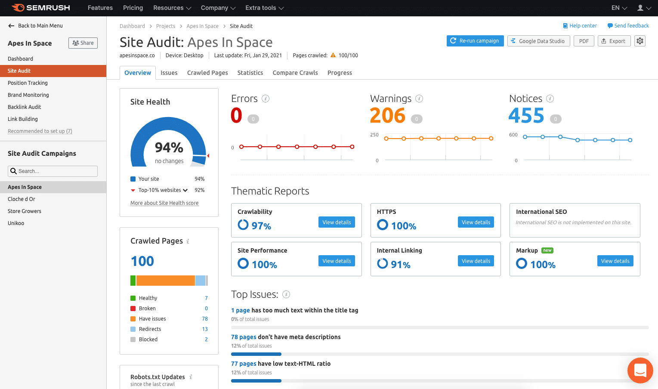Viewport: 658px width, 389px height.
Task: Click the Markup score circle icon
Action: tap(522, 263)
